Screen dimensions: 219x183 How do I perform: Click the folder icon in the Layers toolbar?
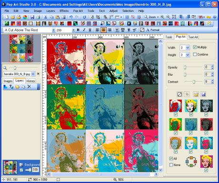click(x=17, y=87)
